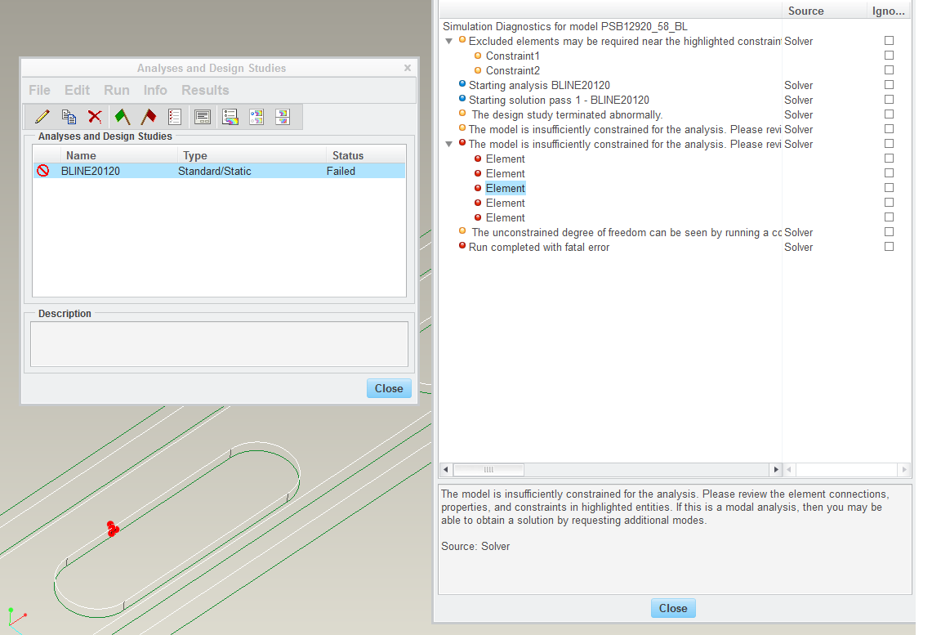The image size is (941, 635).
Task: Select the Constraint1 tree item
Action: (x=512, y=56)
